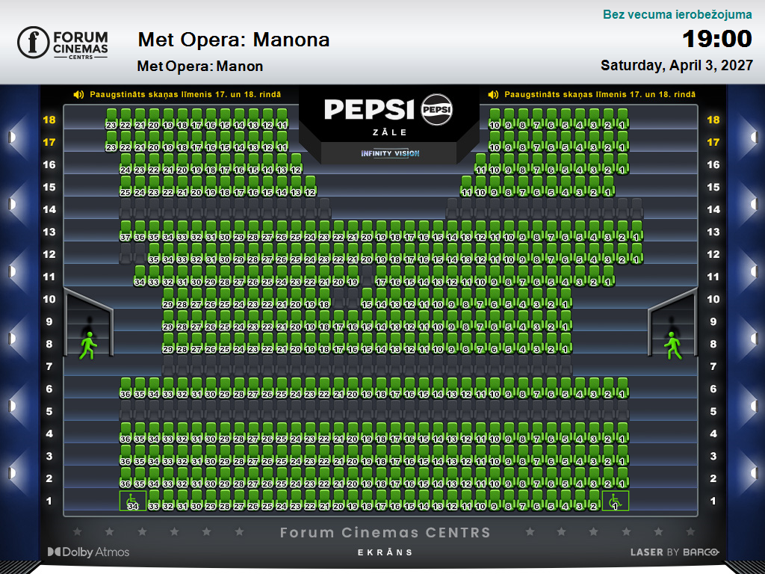Image resolution: width=765 pixels, height=574 pixels.
Task: Click the Infinity Vision label
Action: tap(390, 153)
